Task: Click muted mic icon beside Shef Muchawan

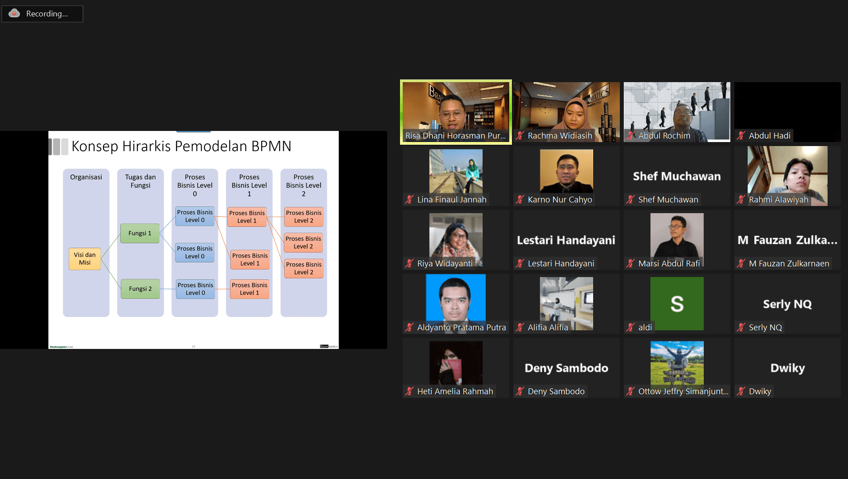Action: coord(630,200)
